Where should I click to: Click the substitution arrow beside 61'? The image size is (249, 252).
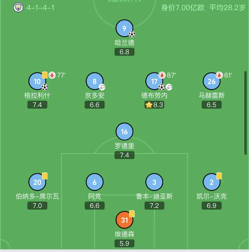tap(219, 75)
